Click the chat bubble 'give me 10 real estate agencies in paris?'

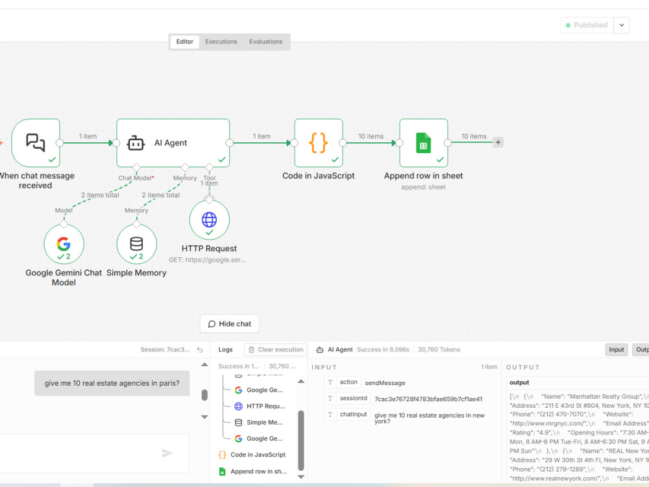(112, 384)
